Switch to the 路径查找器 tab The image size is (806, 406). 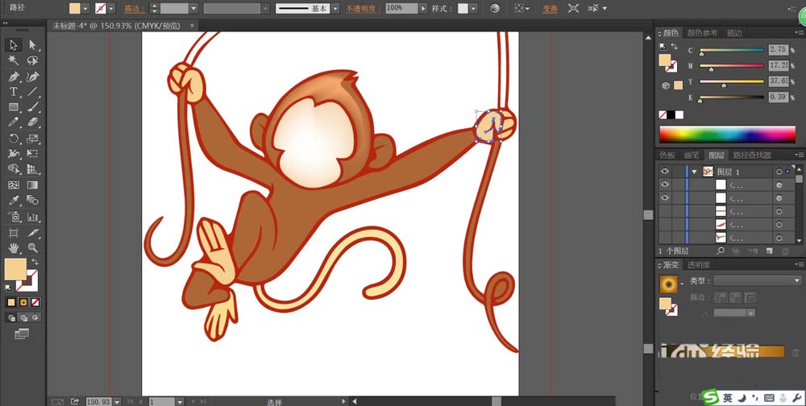pos(751,155)
